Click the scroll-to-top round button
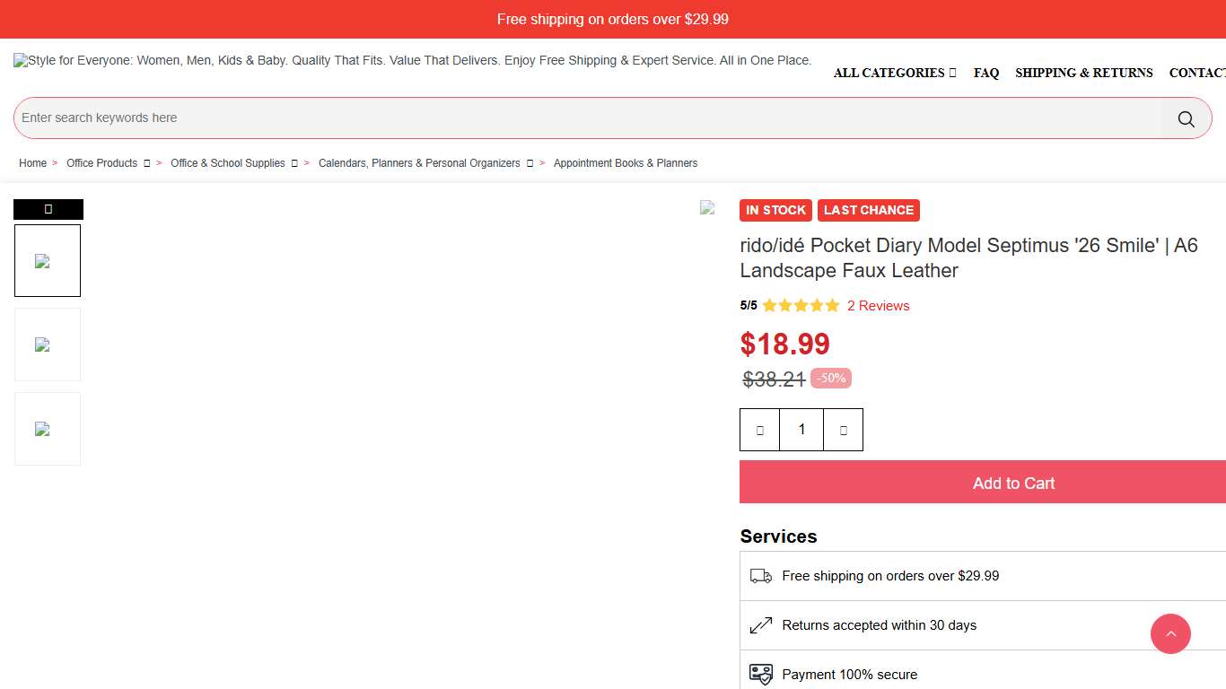 point(1170,634)
